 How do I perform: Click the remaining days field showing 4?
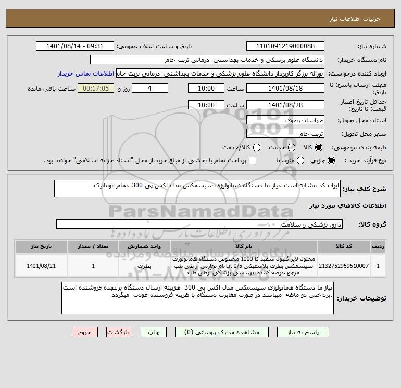point(150,88)
